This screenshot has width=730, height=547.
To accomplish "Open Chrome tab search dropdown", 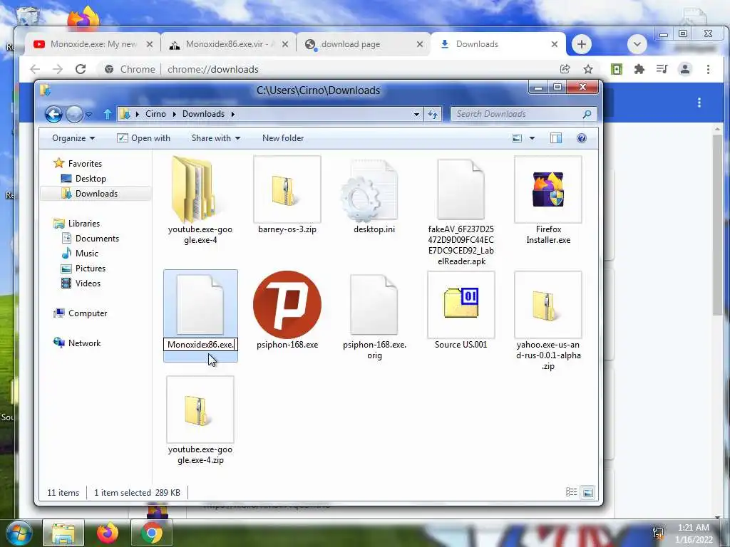I will click(637, 44).
